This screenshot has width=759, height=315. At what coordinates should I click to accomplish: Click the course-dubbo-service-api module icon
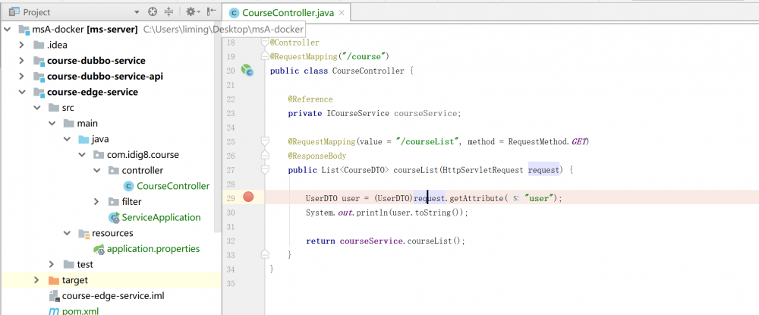pos(39,77)
